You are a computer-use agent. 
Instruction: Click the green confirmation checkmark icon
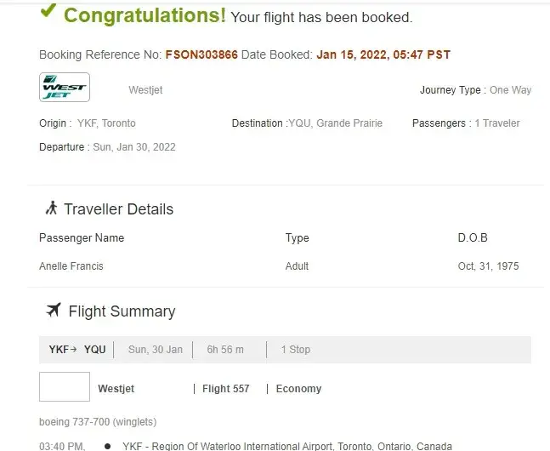pos(48,11)
